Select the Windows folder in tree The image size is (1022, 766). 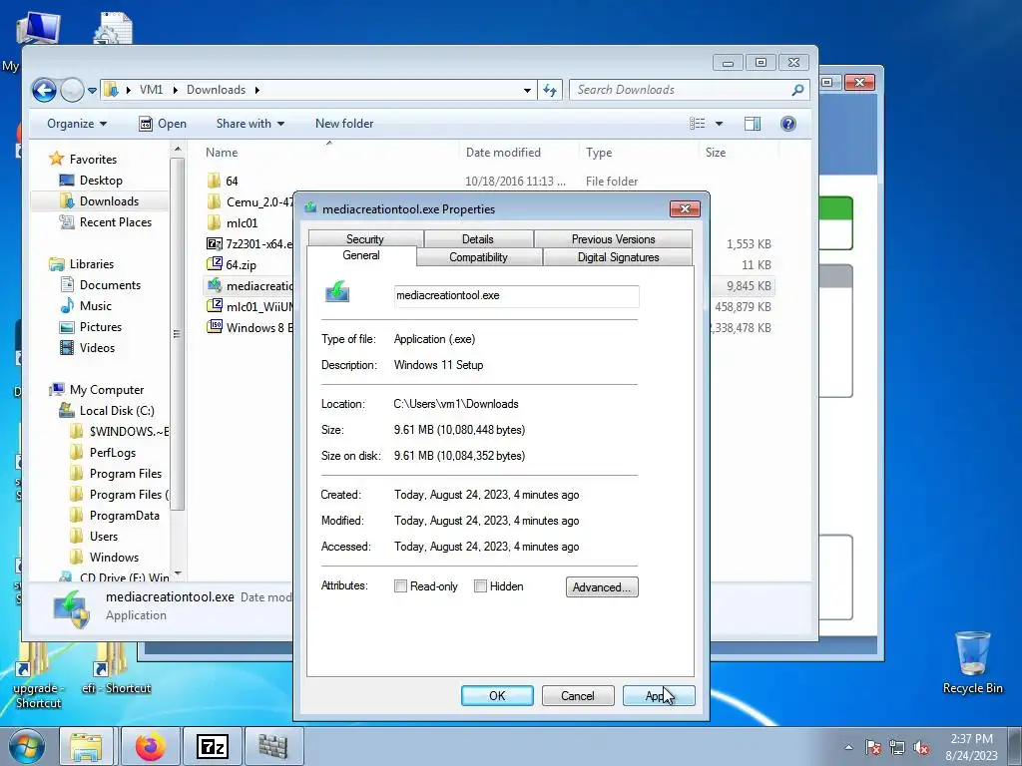point(104,557)
